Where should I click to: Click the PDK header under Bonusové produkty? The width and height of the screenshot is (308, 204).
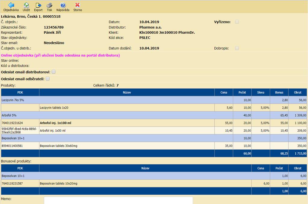point(20,168)
